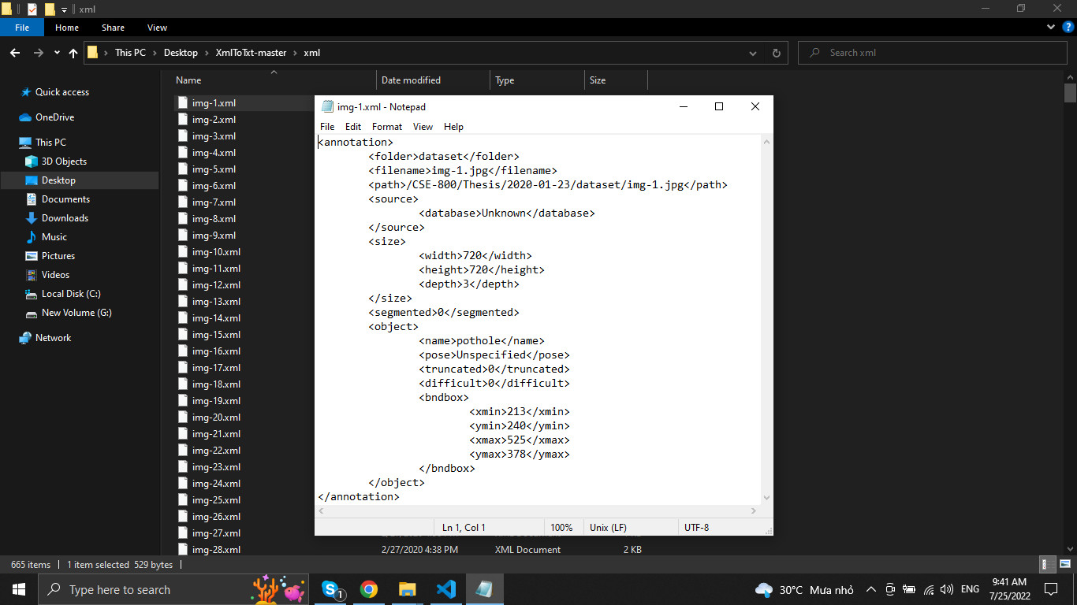Go up to parent folder with the up arrow
Image resolution: width=1077 pixels, height=605 pixels.
click(x=73, y=53)
